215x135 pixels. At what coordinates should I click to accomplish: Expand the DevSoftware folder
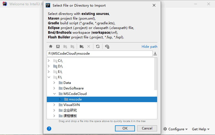click(x=54, y=88)
